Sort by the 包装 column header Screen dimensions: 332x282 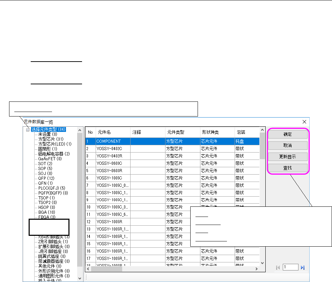point(247,132)
